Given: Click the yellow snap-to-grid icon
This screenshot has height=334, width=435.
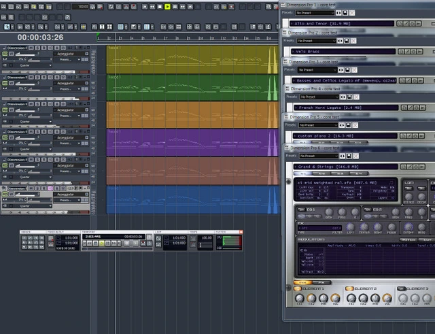Looking at the screenshot, I should (83, 27).
